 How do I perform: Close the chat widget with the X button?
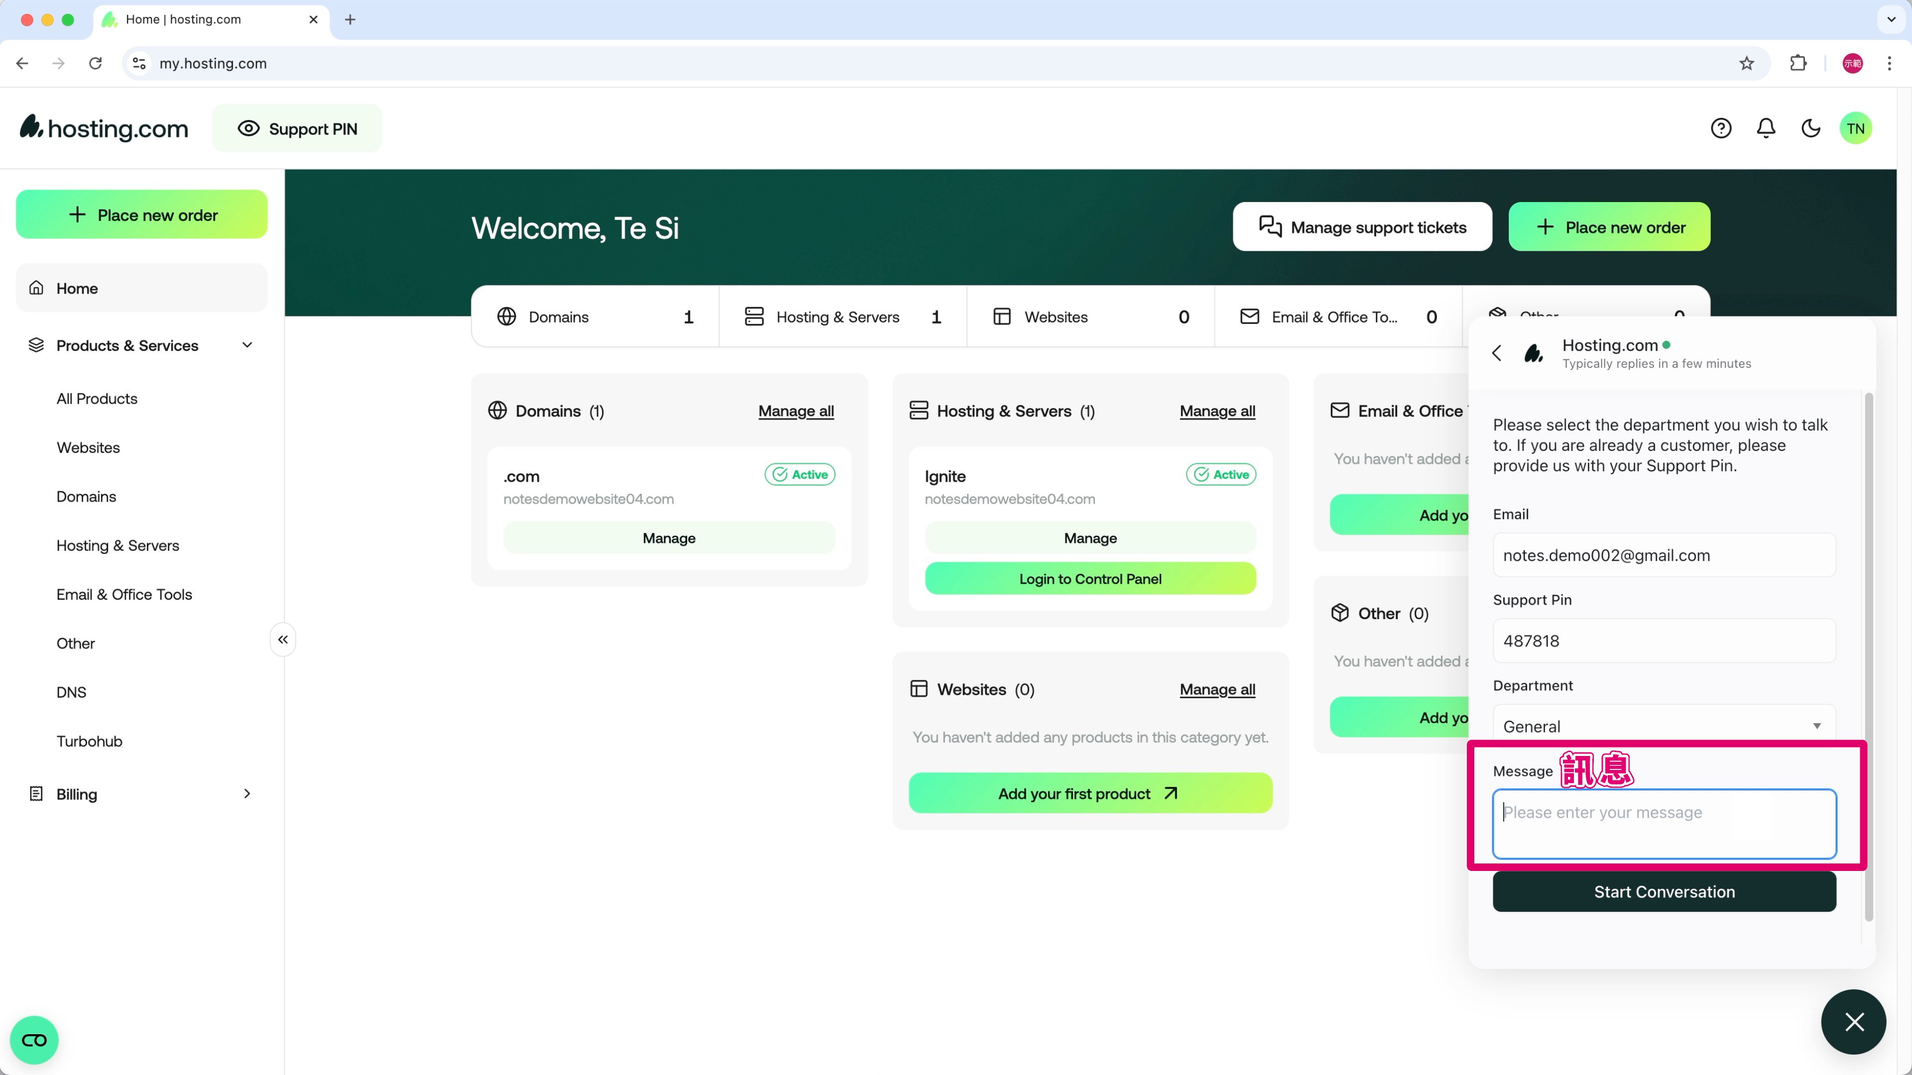point(1854,1022)
